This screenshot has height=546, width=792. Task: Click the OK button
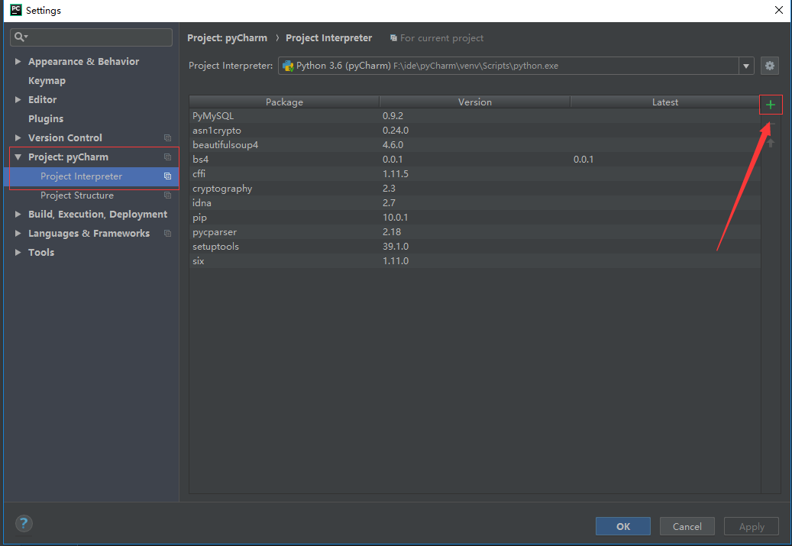pyautogui.click(x=622, y=526)
